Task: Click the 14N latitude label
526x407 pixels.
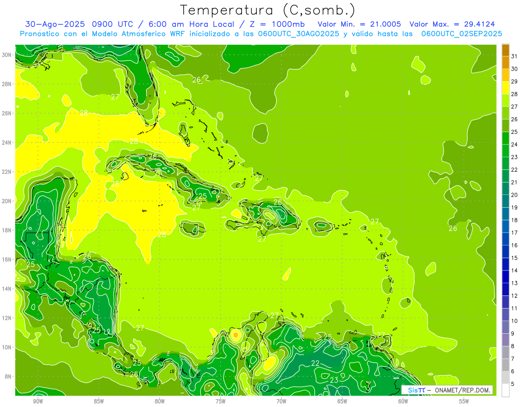Action: [x=6, y=289]
